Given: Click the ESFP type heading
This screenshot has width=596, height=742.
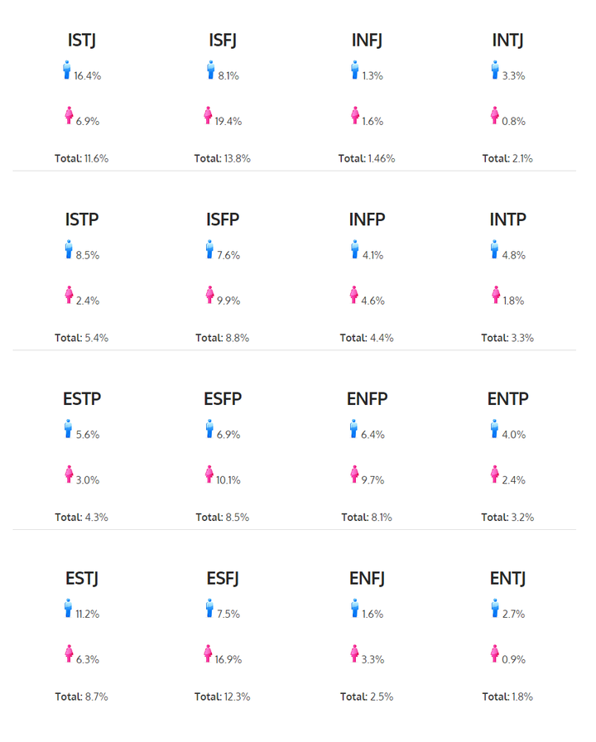Looking at the screenshot, I should 223,398.
